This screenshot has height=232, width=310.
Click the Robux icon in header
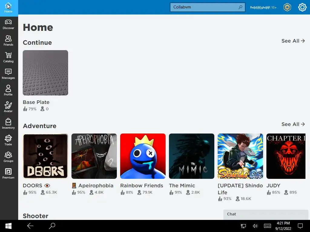point(287,8)
